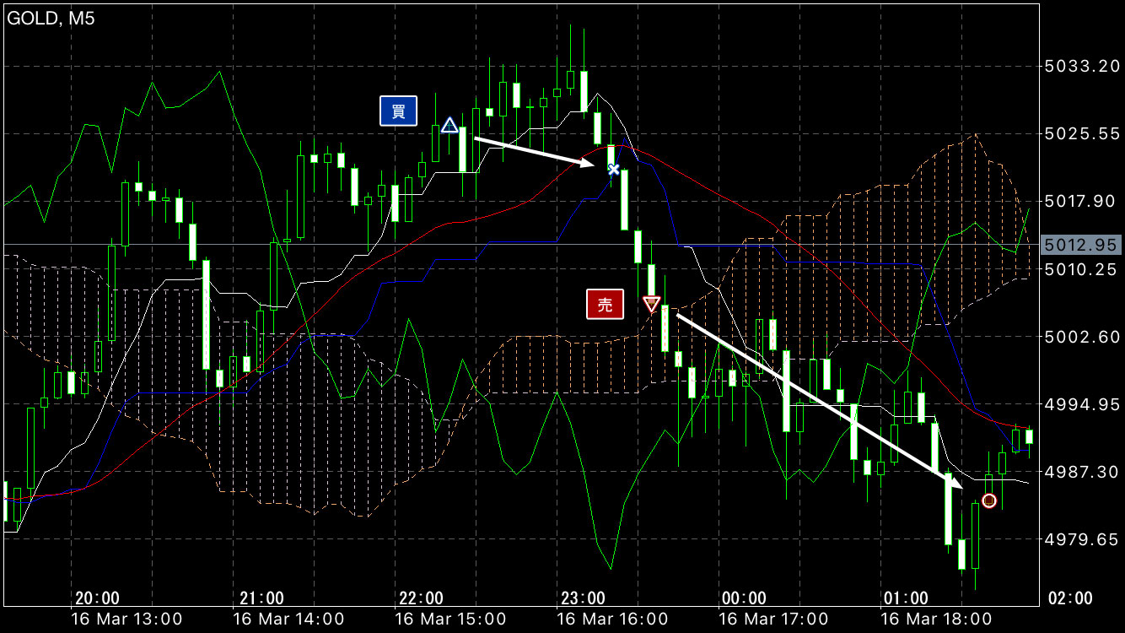Click the red 売 sell label

click(x=605, y=305)
